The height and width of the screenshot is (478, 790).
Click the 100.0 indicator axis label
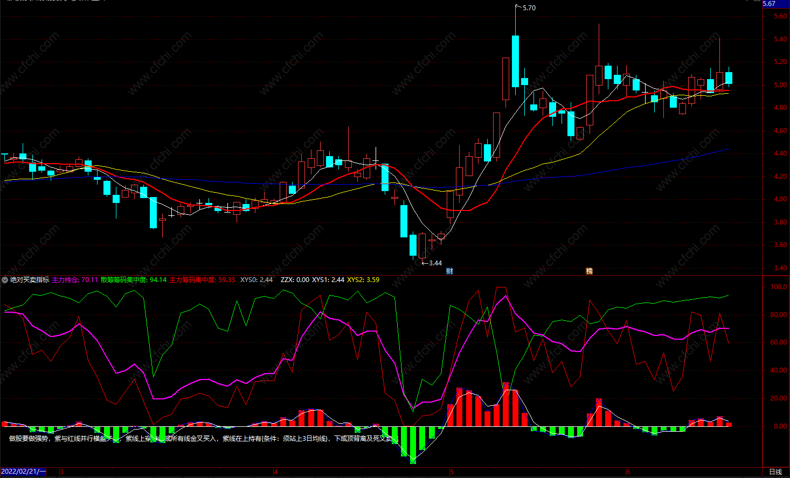[779, 287]
